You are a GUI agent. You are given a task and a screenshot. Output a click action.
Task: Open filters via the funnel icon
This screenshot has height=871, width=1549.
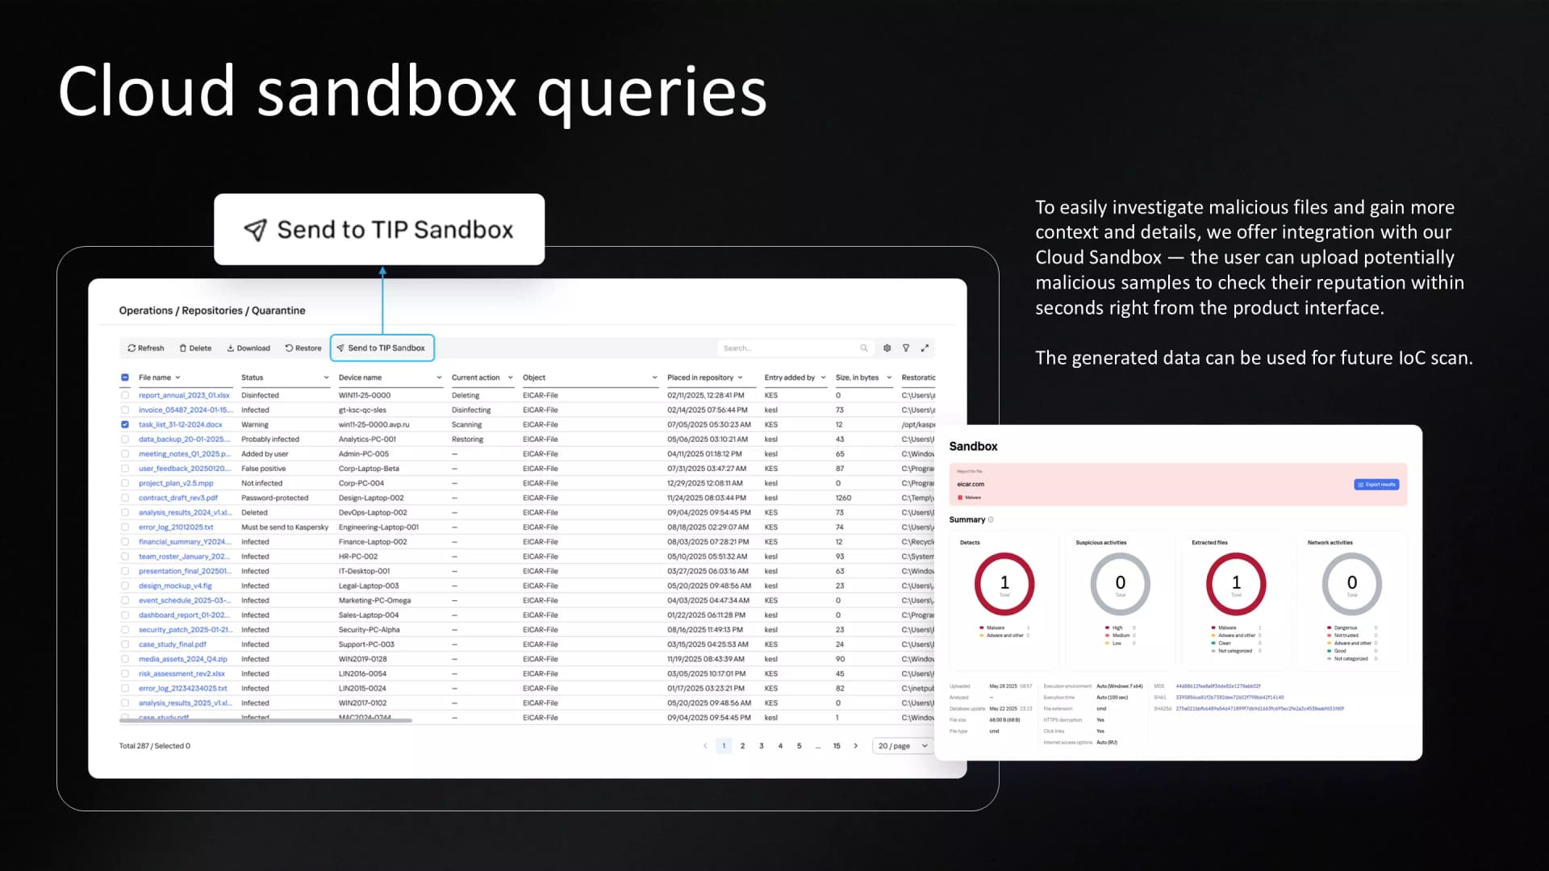pyautogui.click(x=906, y=348)
